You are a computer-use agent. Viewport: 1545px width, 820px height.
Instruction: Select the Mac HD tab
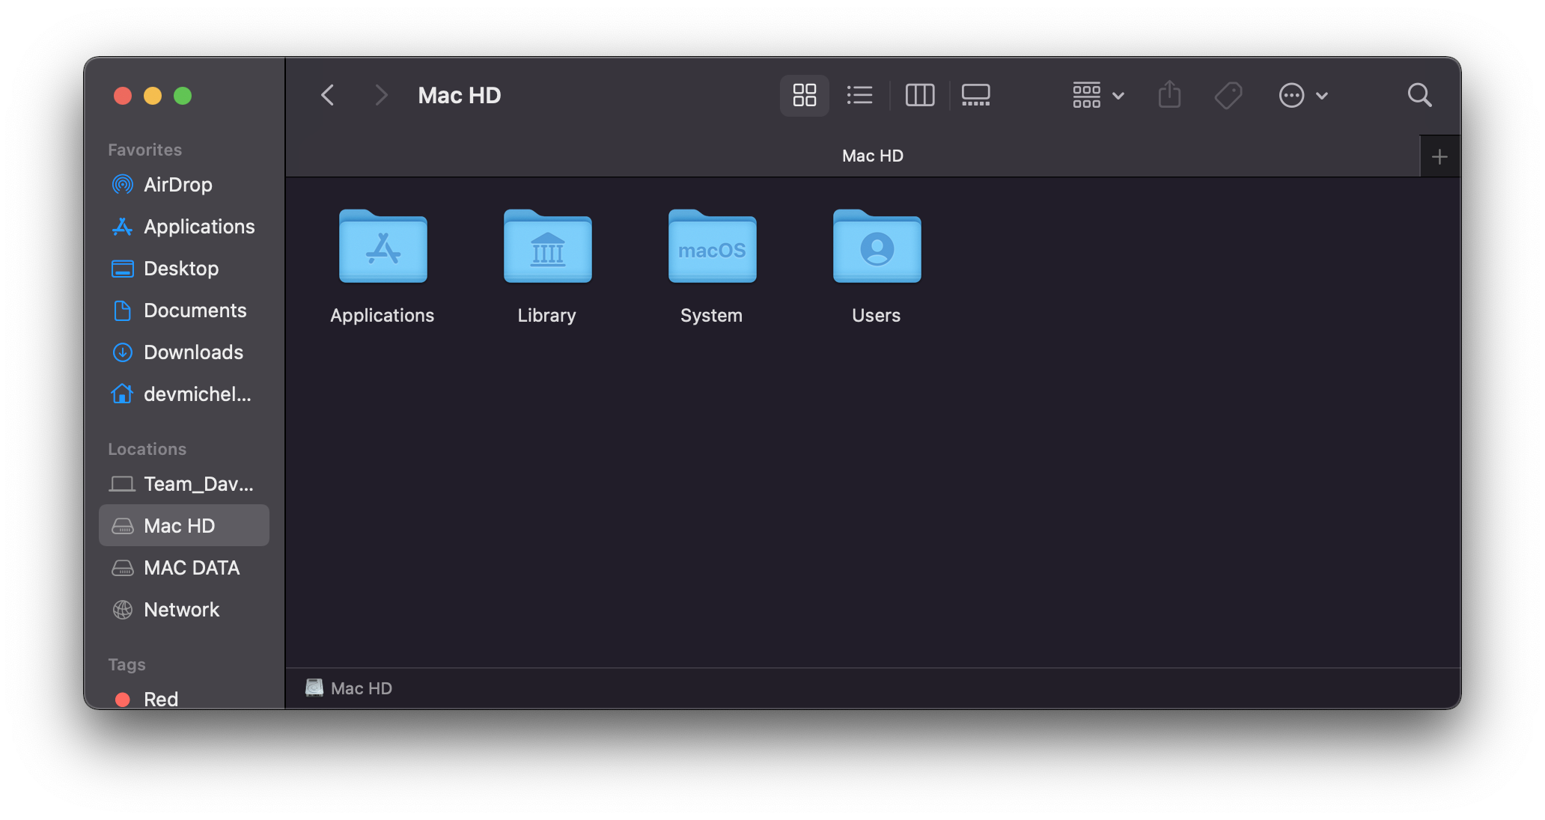click(872, 156)
